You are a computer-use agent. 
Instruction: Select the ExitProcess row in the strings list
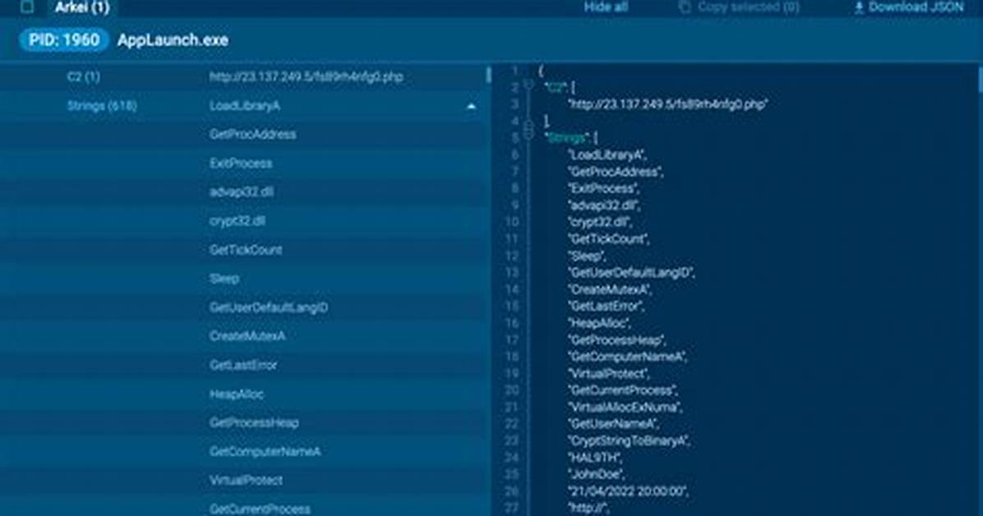click(x=244, y=163)
